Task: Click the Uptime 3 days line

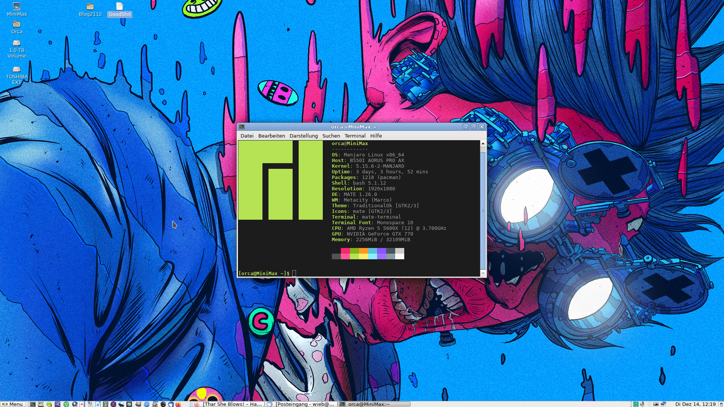Action: (x=380, y=172)
